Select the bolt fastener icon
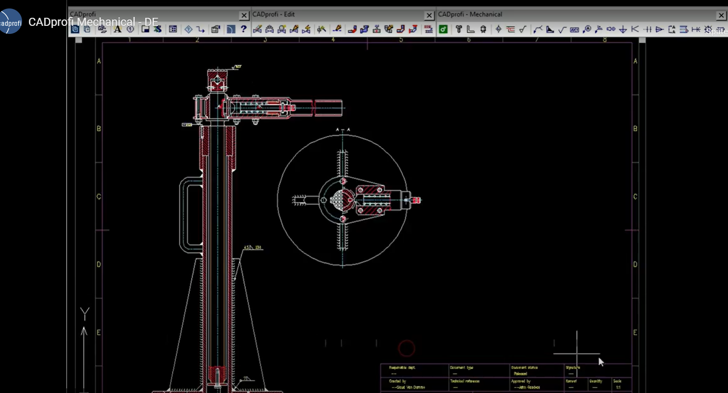 coord(459,29)
